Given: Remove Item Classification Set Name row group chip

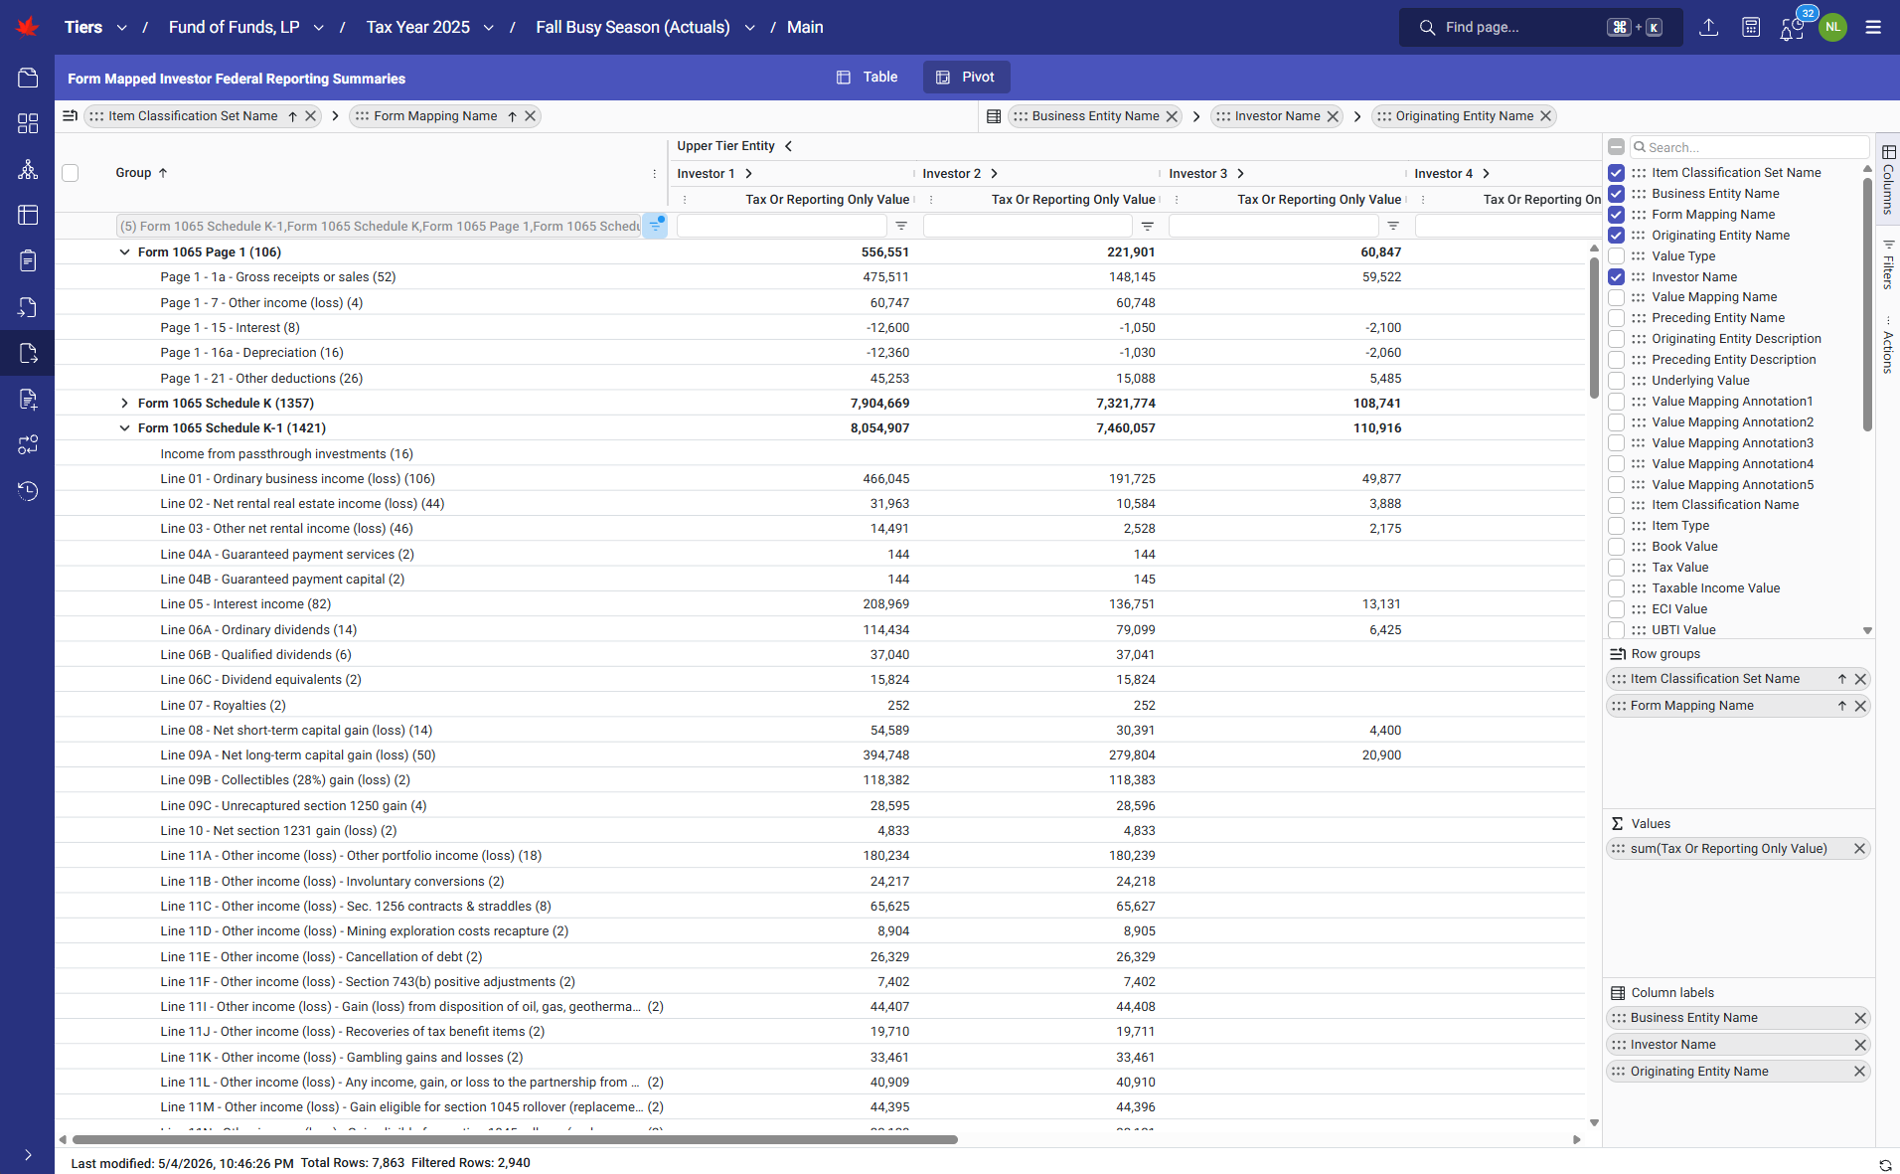Looking at the screenshot, I should 311,116.
